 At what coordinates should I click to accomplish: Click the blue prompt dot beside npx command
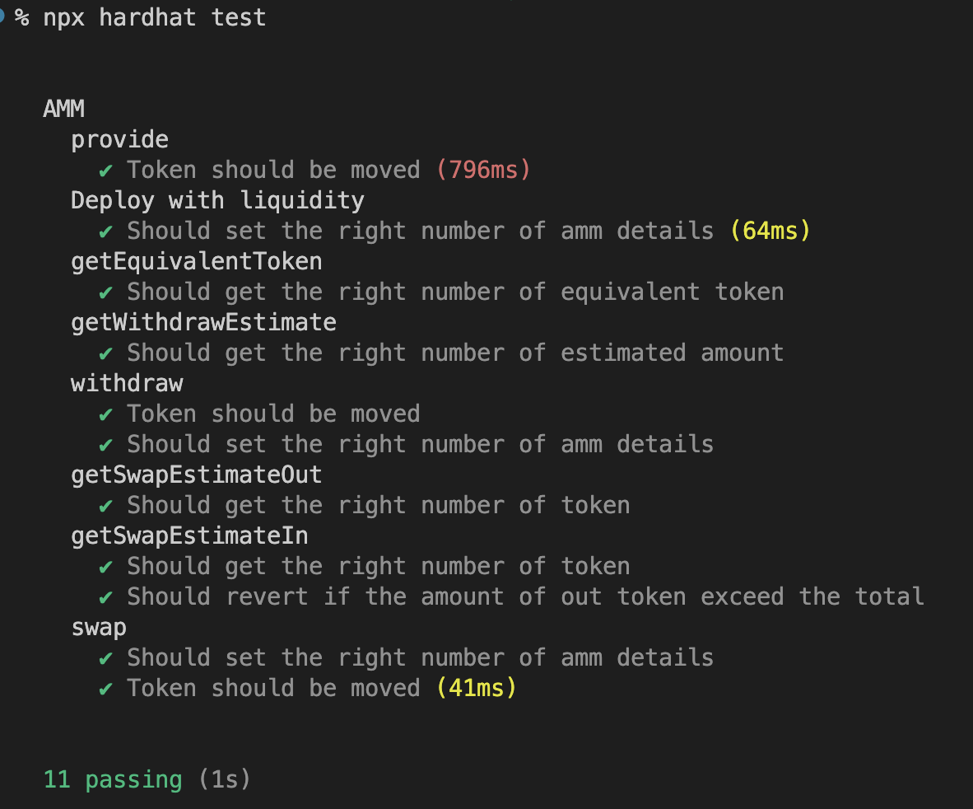pyautogui.click(x=2, y=16)
